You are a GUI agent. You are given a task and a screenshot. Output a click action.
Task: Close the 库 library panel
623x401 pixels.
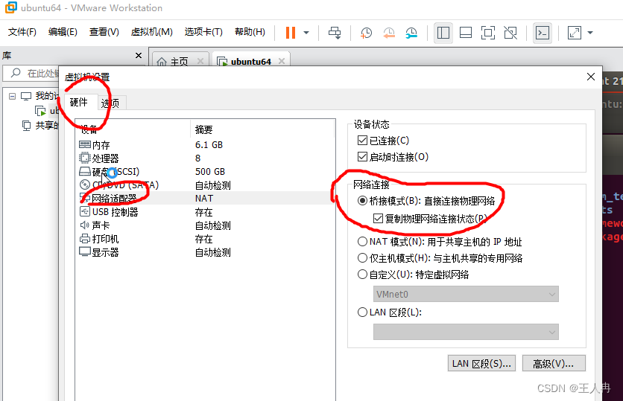click(139, 56)
